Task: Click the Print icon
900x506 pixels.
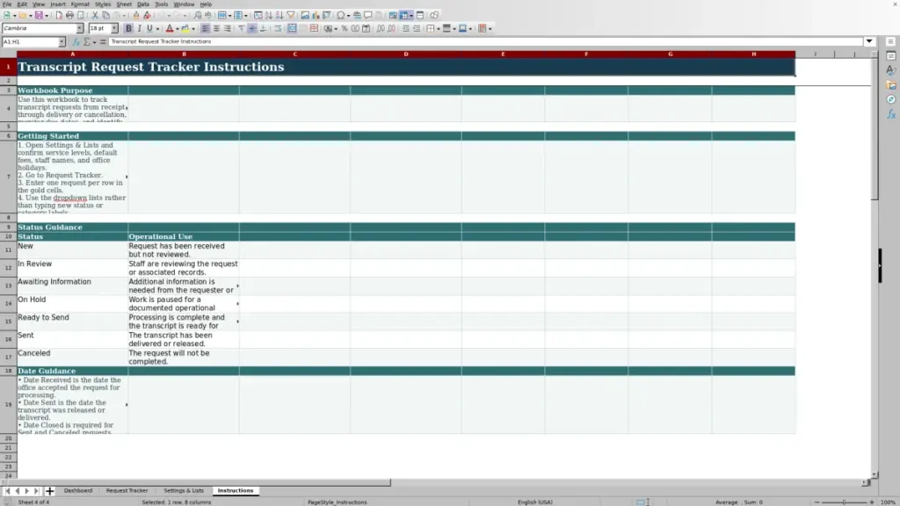Action: click(x=69, y=16)
